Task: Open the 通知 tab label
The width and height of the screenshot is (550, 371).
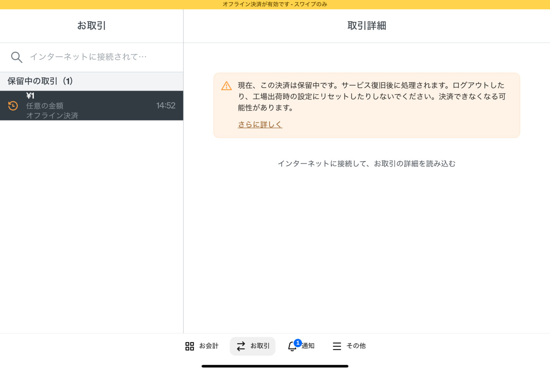Action: [308, 346]
